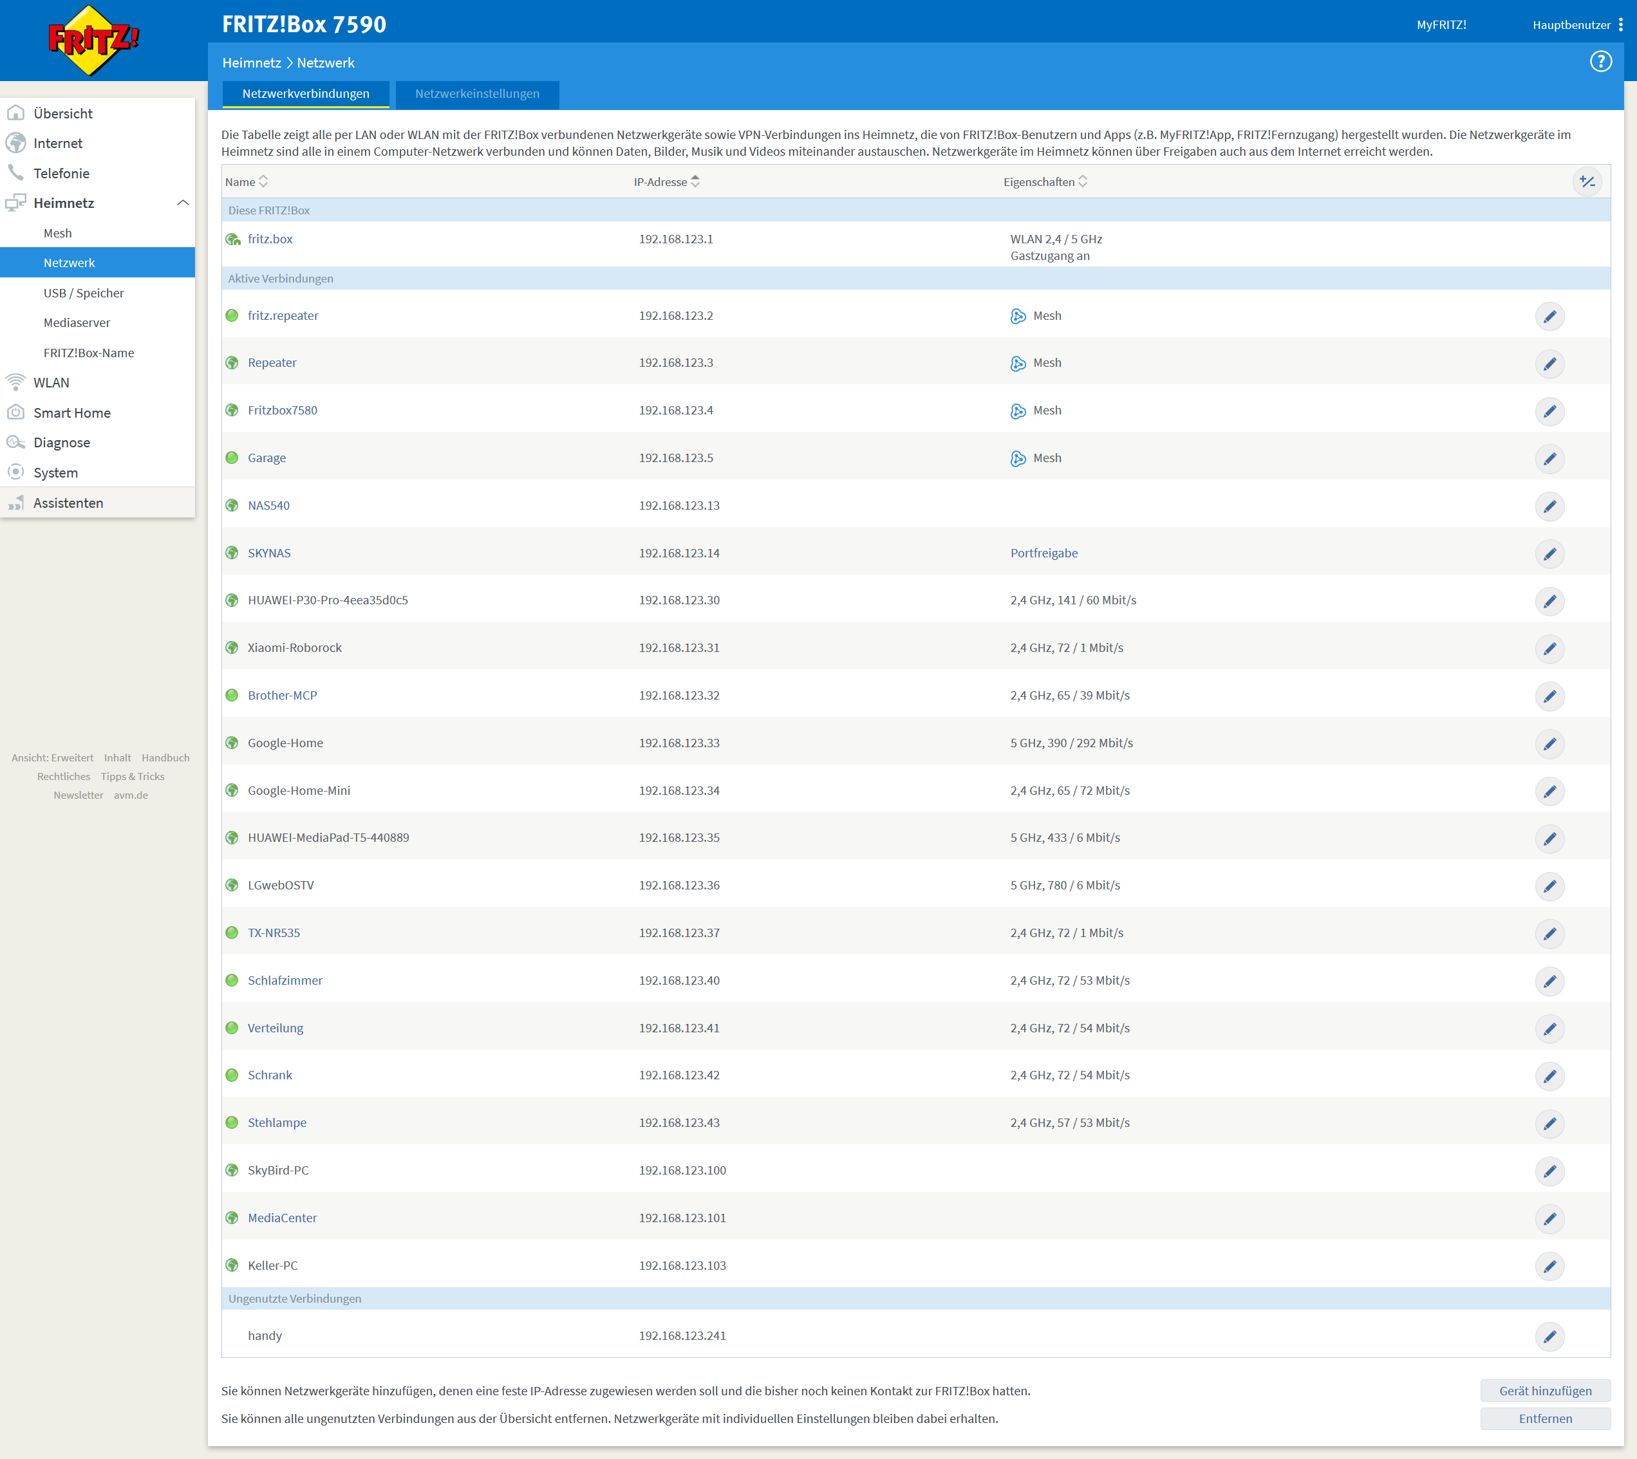
Task: Open the Handbuch footer link
Action: coord(165,757)
